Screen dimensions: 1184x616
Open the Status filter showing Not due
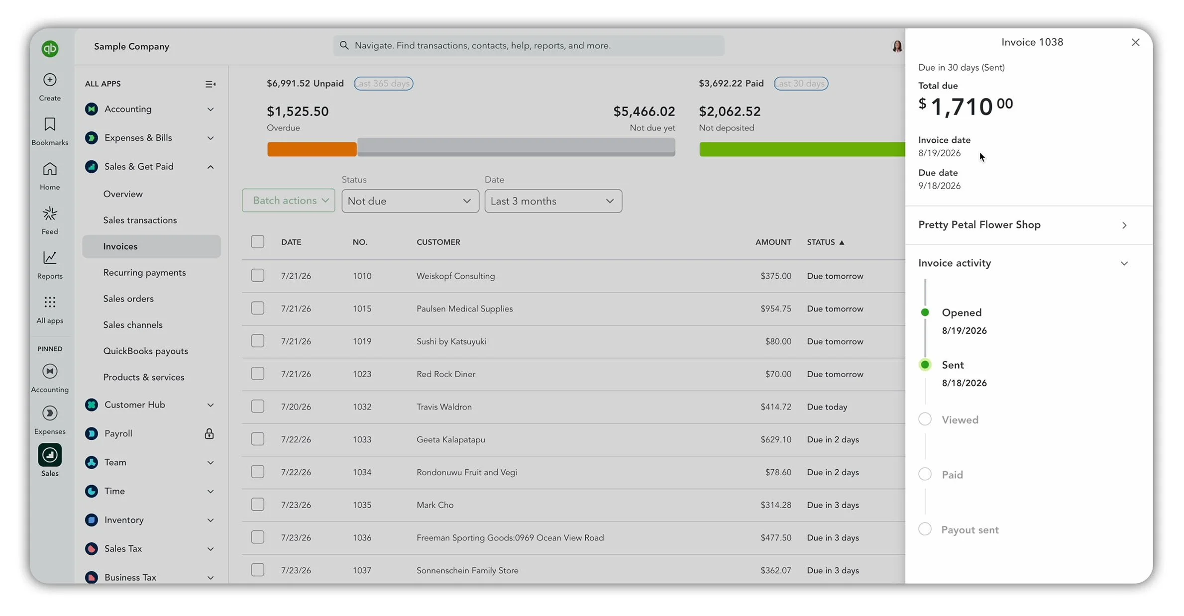(410, 201)
